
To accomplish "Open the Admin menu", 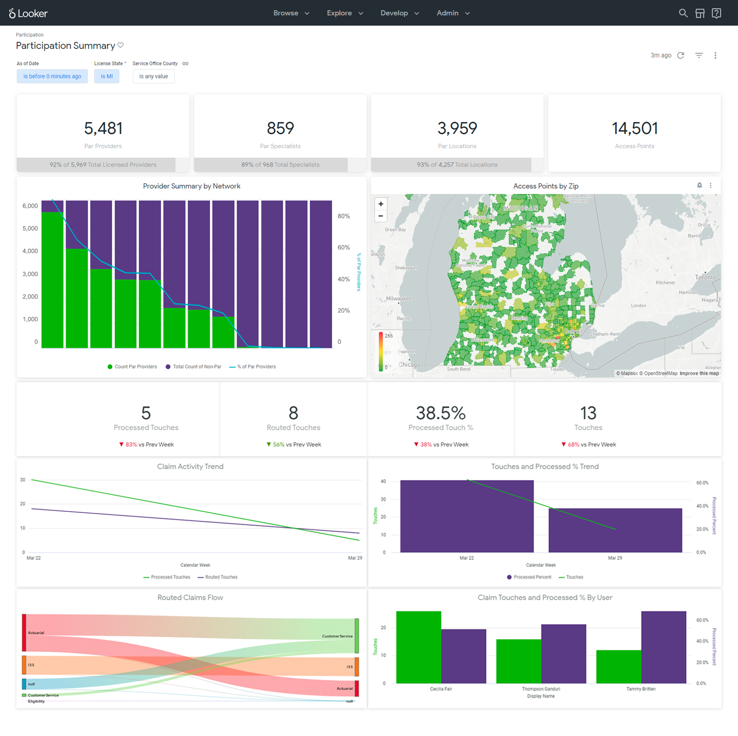I will pos(453,13).
